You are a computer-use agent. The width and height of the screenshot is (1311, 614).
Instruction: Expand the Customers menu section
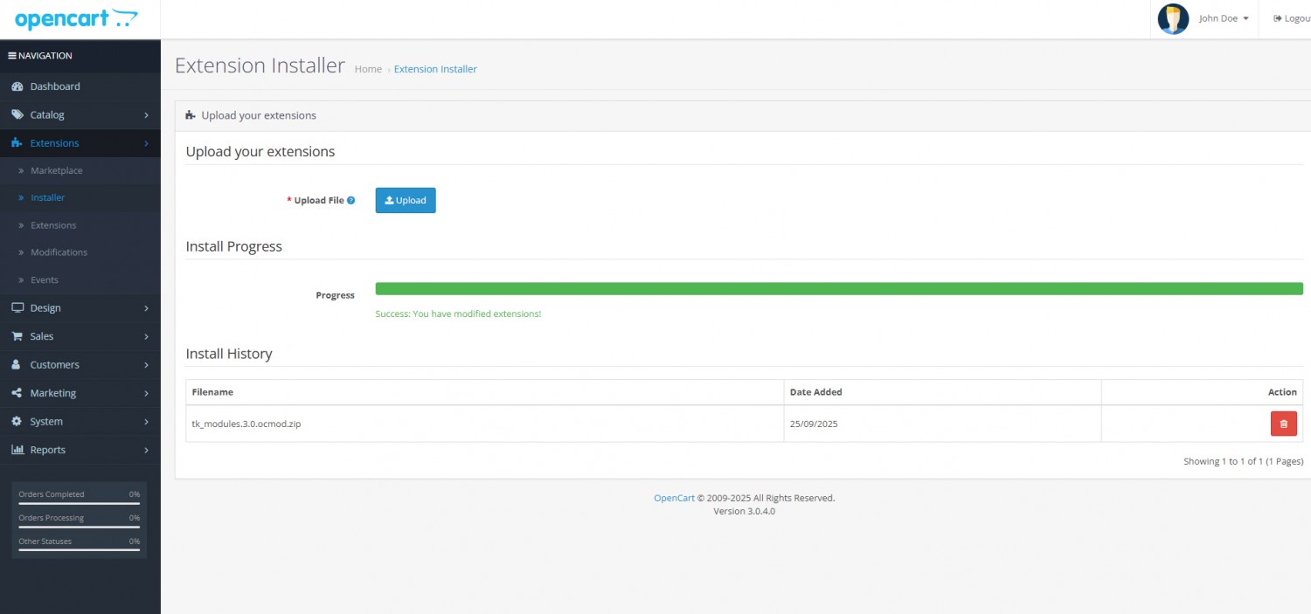(54, 365)
